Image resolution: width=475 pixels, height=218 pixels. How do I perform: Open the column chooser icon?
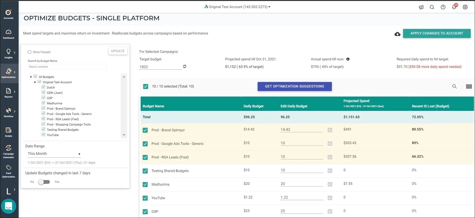[x=469, y=86]
